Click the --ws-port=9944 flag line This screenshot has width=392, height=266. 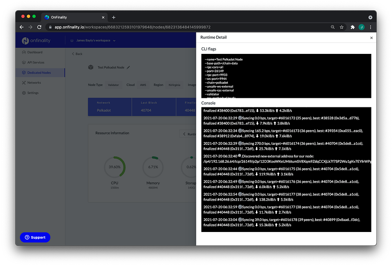point(216,79)
